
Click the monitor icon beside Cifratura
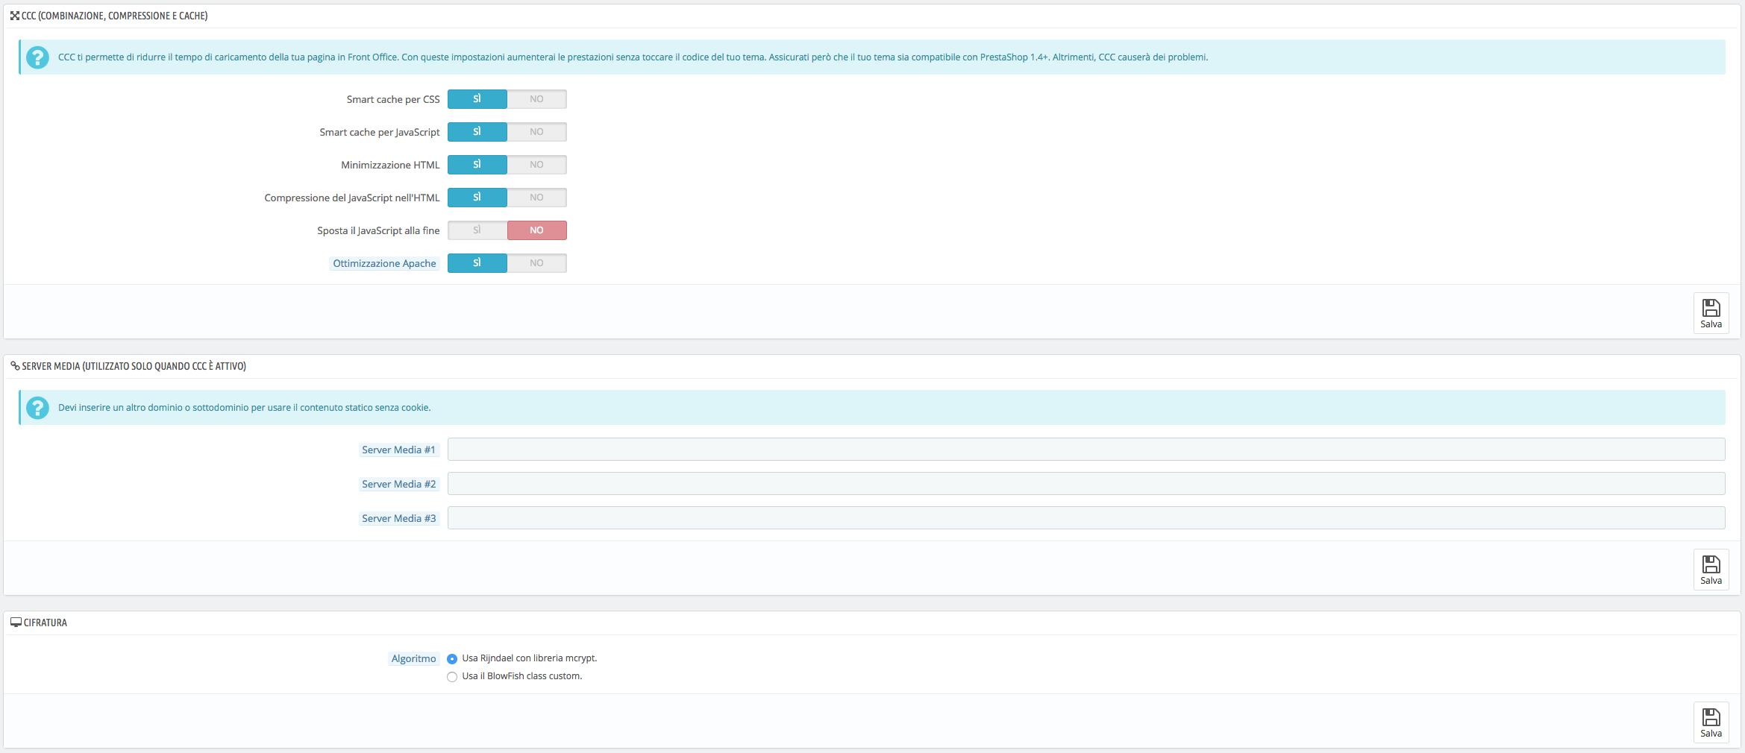[16, 623]
